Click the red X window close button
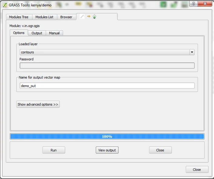This screenshot has width=214, height=179. [x=205, y=4]
